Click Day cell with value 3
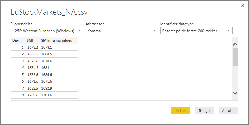The width and height of the screenshot is (249, 125). tap(18, 61)
